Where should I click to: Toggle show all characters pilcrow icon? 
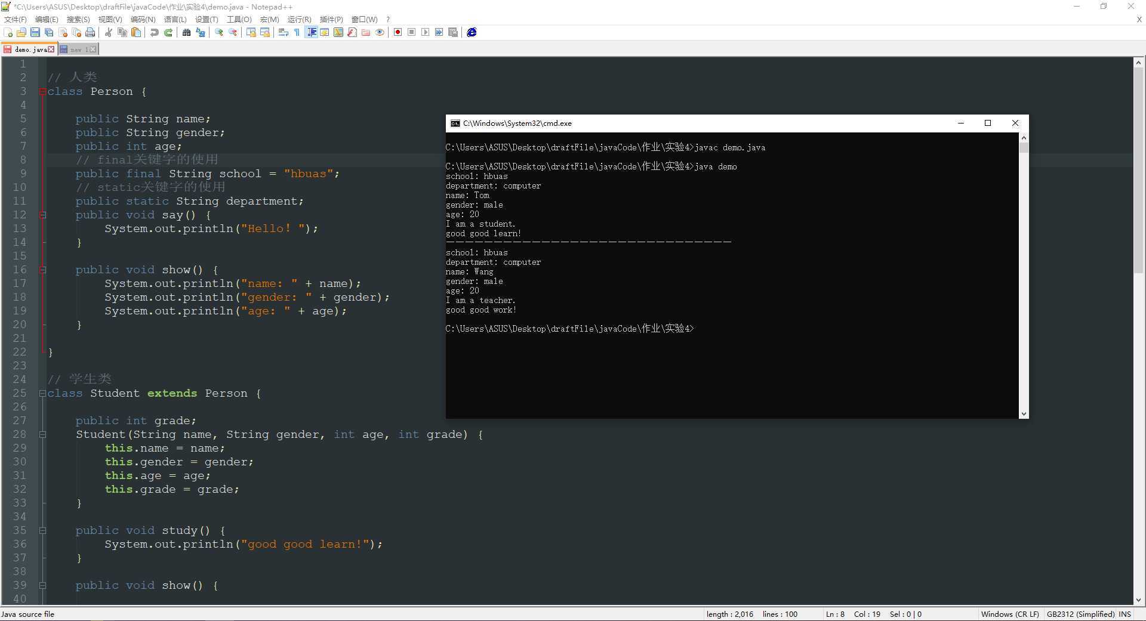click(297, 32)
